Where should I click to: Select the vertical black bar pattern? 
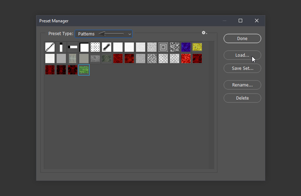point(61,47)
